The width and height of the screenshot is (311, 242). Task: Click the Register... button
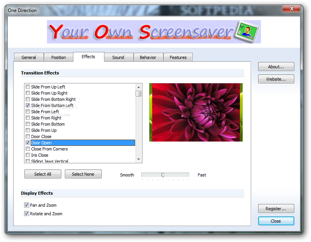click(x=276, y=209)
